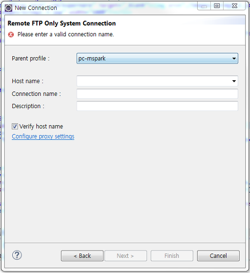Expand the Parent profile dropdown arrow
Screen dimensions: 250x273
pos(234,59)
